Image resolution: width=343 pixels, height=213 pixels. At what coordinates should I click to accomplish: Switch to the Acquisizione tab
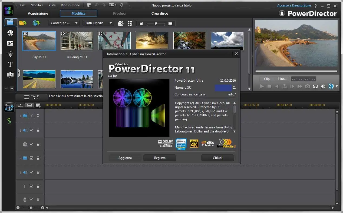pos(38,13)
